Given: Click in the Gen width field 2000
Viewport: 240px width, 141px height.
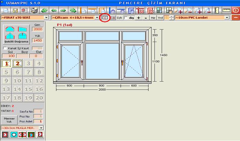Looking at the screenshot, I should [x=38, y=29].
